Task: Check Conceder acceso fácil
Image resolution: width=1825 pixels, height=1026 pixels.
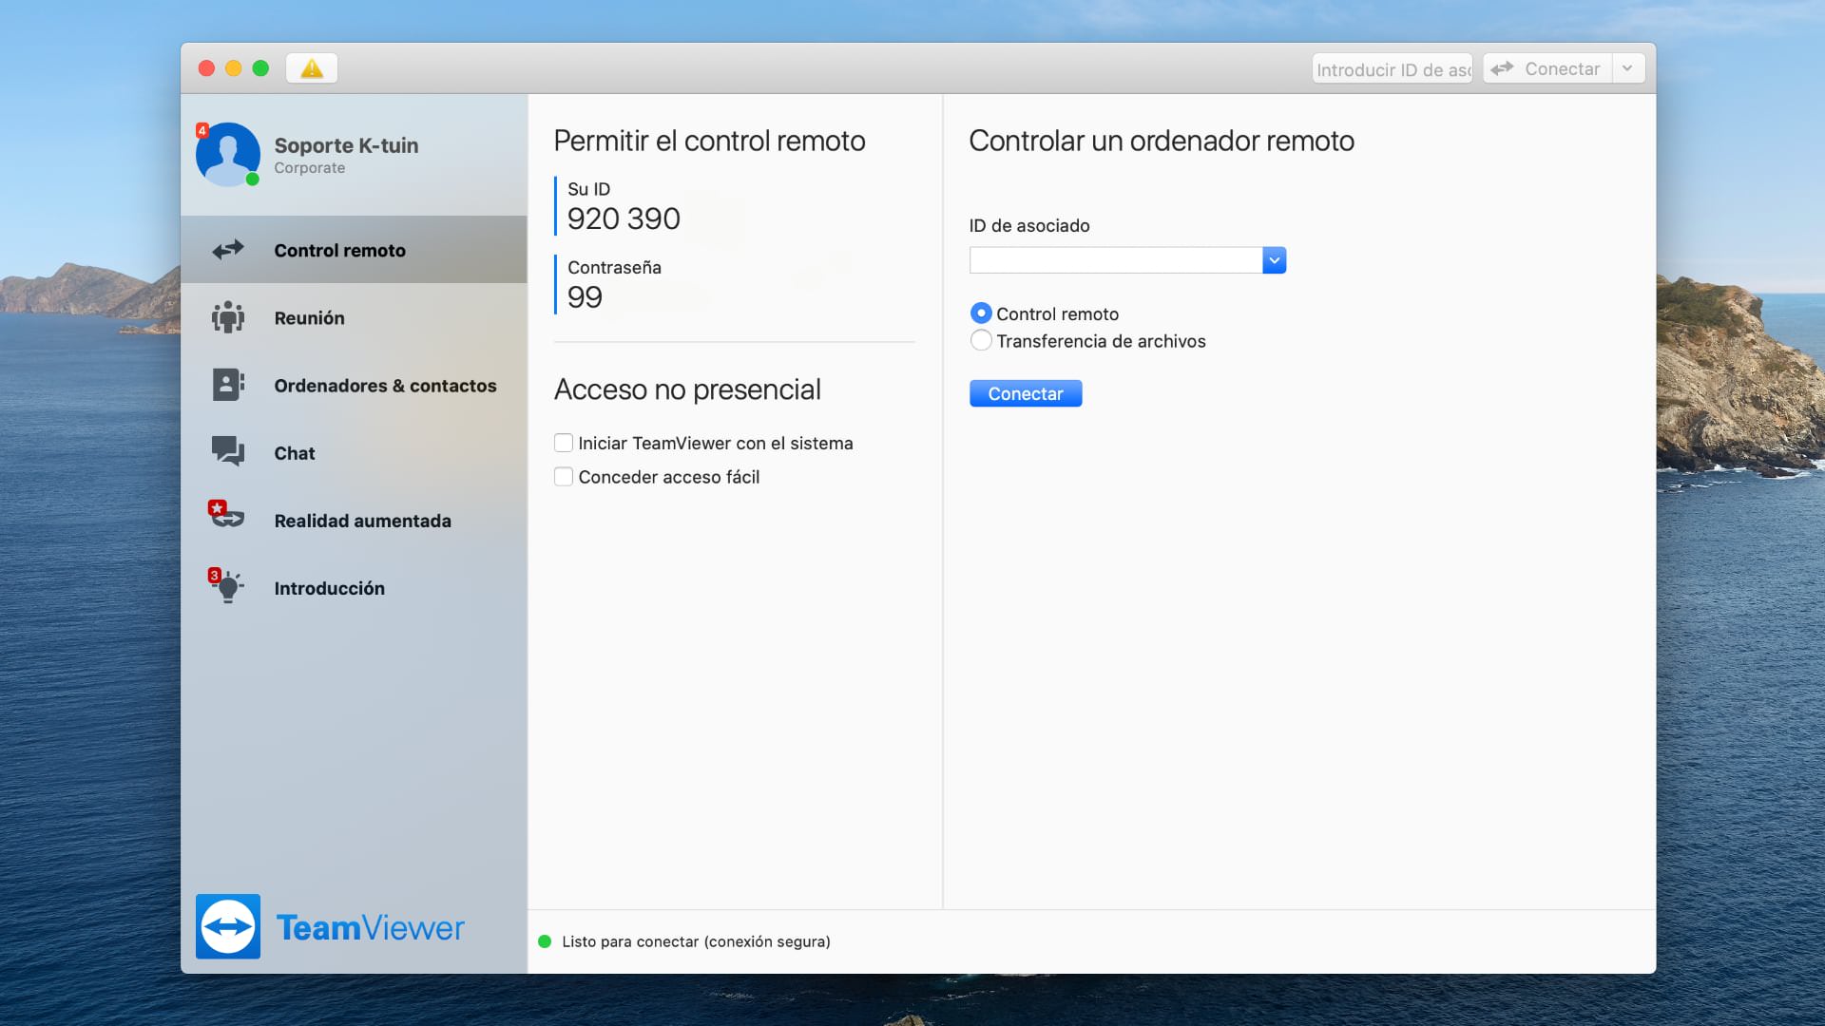Action: point(564,477)
